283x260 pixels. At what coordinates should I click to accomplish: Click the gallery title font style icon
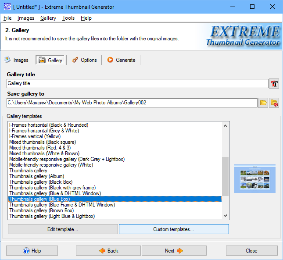pos(274,84)
